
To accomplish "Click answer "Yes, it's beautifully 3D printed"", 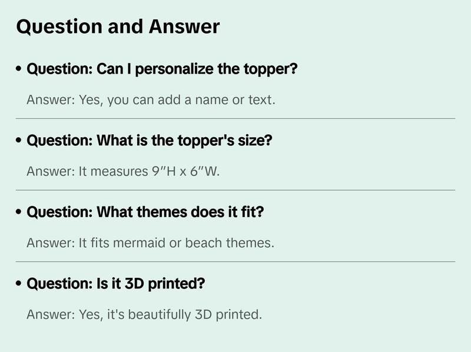I will 144,315.
